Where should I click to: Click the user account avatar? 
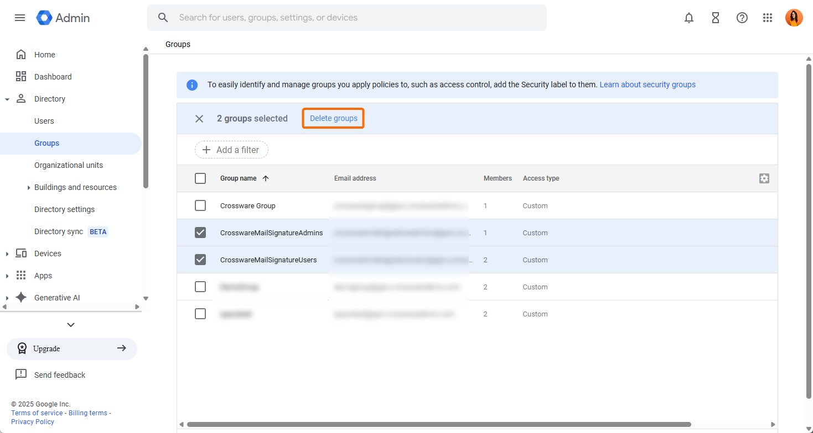[794, 18]
